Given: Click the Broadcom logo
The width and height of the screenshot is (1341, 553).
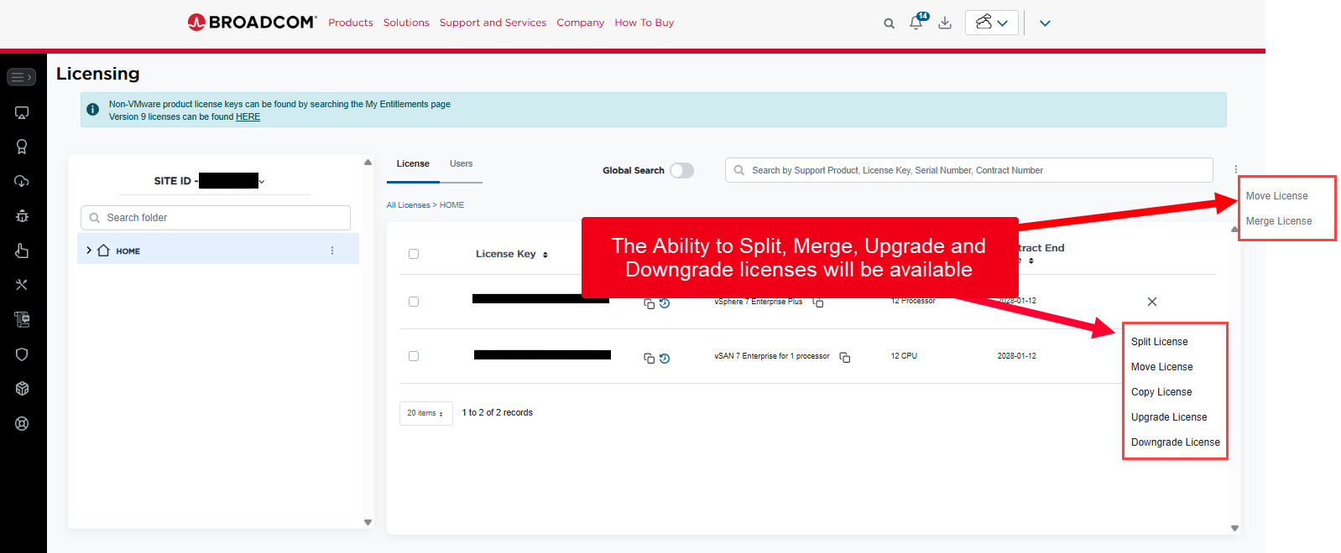Looking at the screenshot, I should [252, 23].
